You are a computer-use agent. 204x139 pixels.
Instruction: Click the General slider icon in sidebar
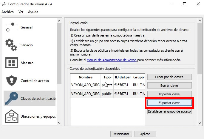(11, 27)
